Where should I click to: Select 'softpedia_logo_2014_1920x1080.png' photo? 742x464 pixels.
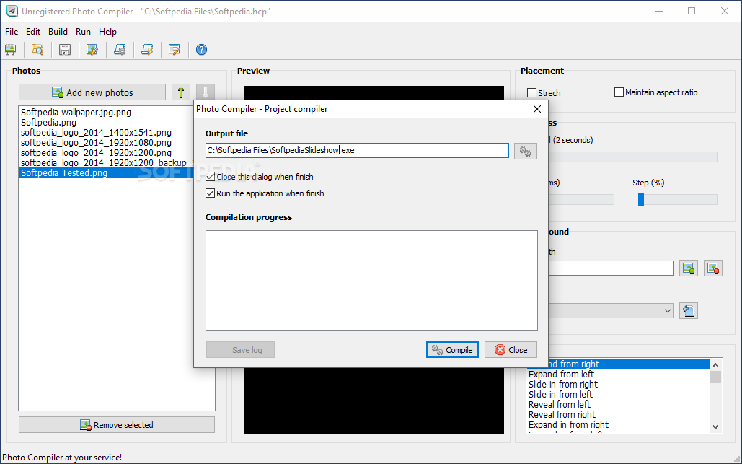[96, 142]
